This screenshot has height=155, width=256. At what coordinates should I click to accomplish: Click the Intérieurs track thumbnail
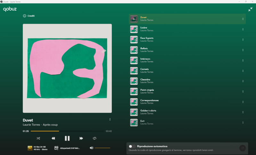point(134,61)
